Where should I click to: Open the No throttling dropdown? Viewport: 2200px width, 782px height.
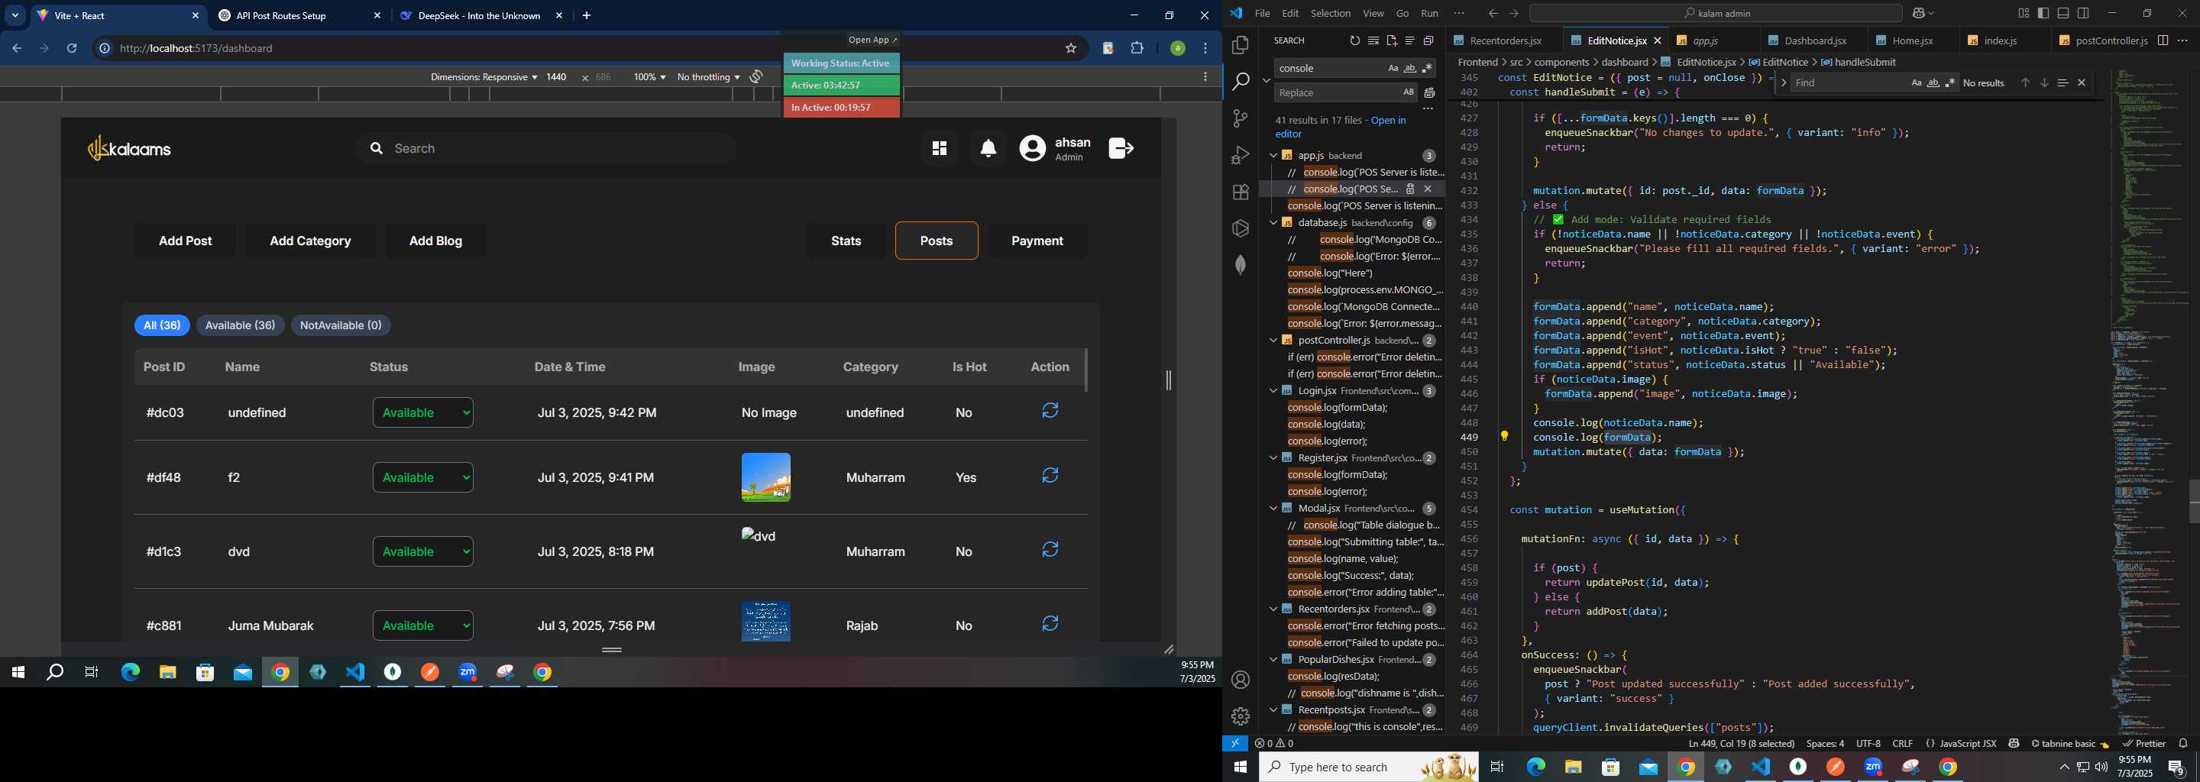click(x=708, y=77)
